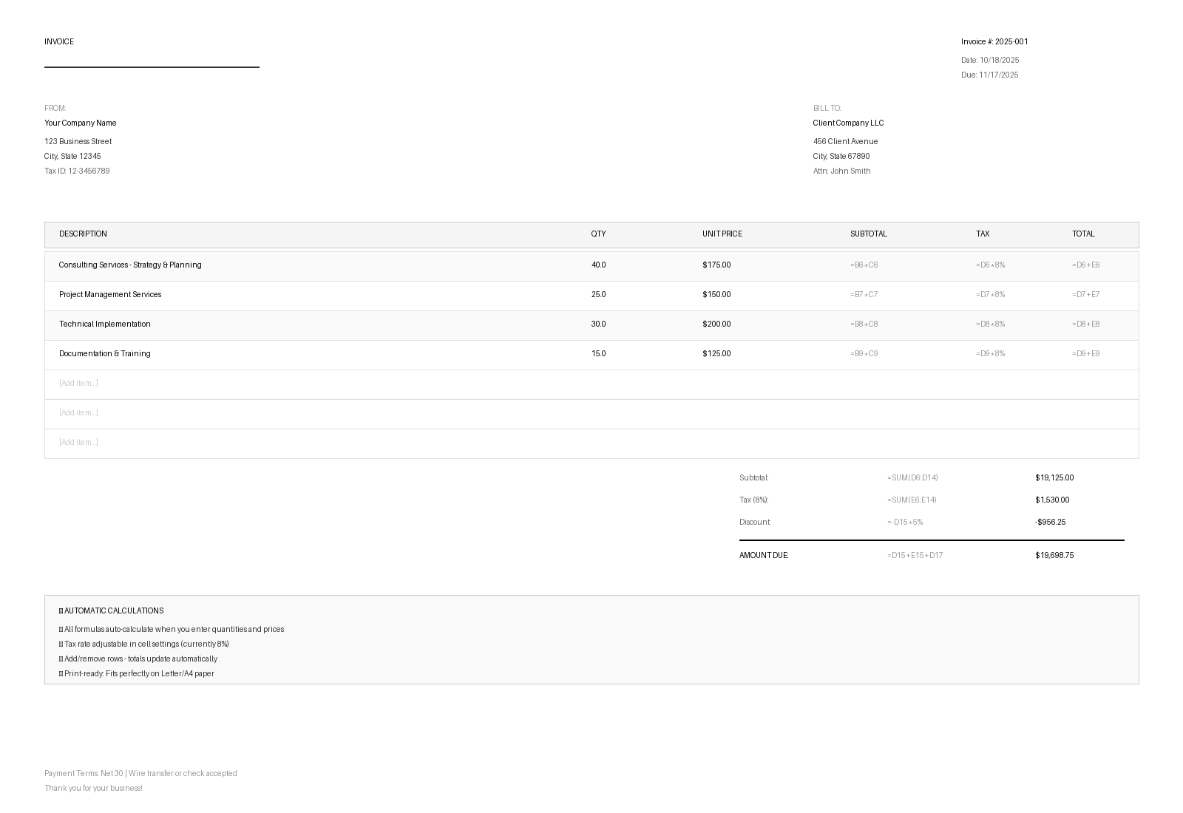The width and height of the screenshot is (1183, 813).
Task: Click the AUTOMATIC CALCULATIONS heading
Action: pos(113,611)
